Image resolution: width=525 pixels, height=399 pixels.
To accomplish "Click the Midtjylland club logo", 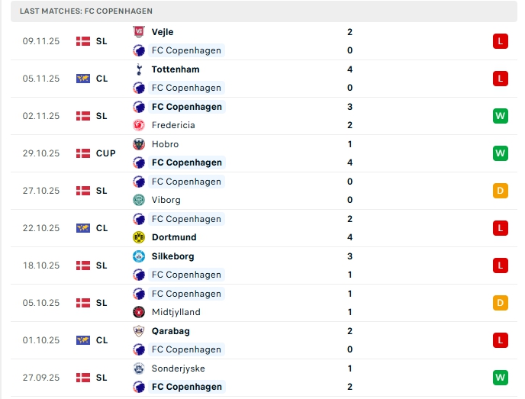I will pos(139,312).
